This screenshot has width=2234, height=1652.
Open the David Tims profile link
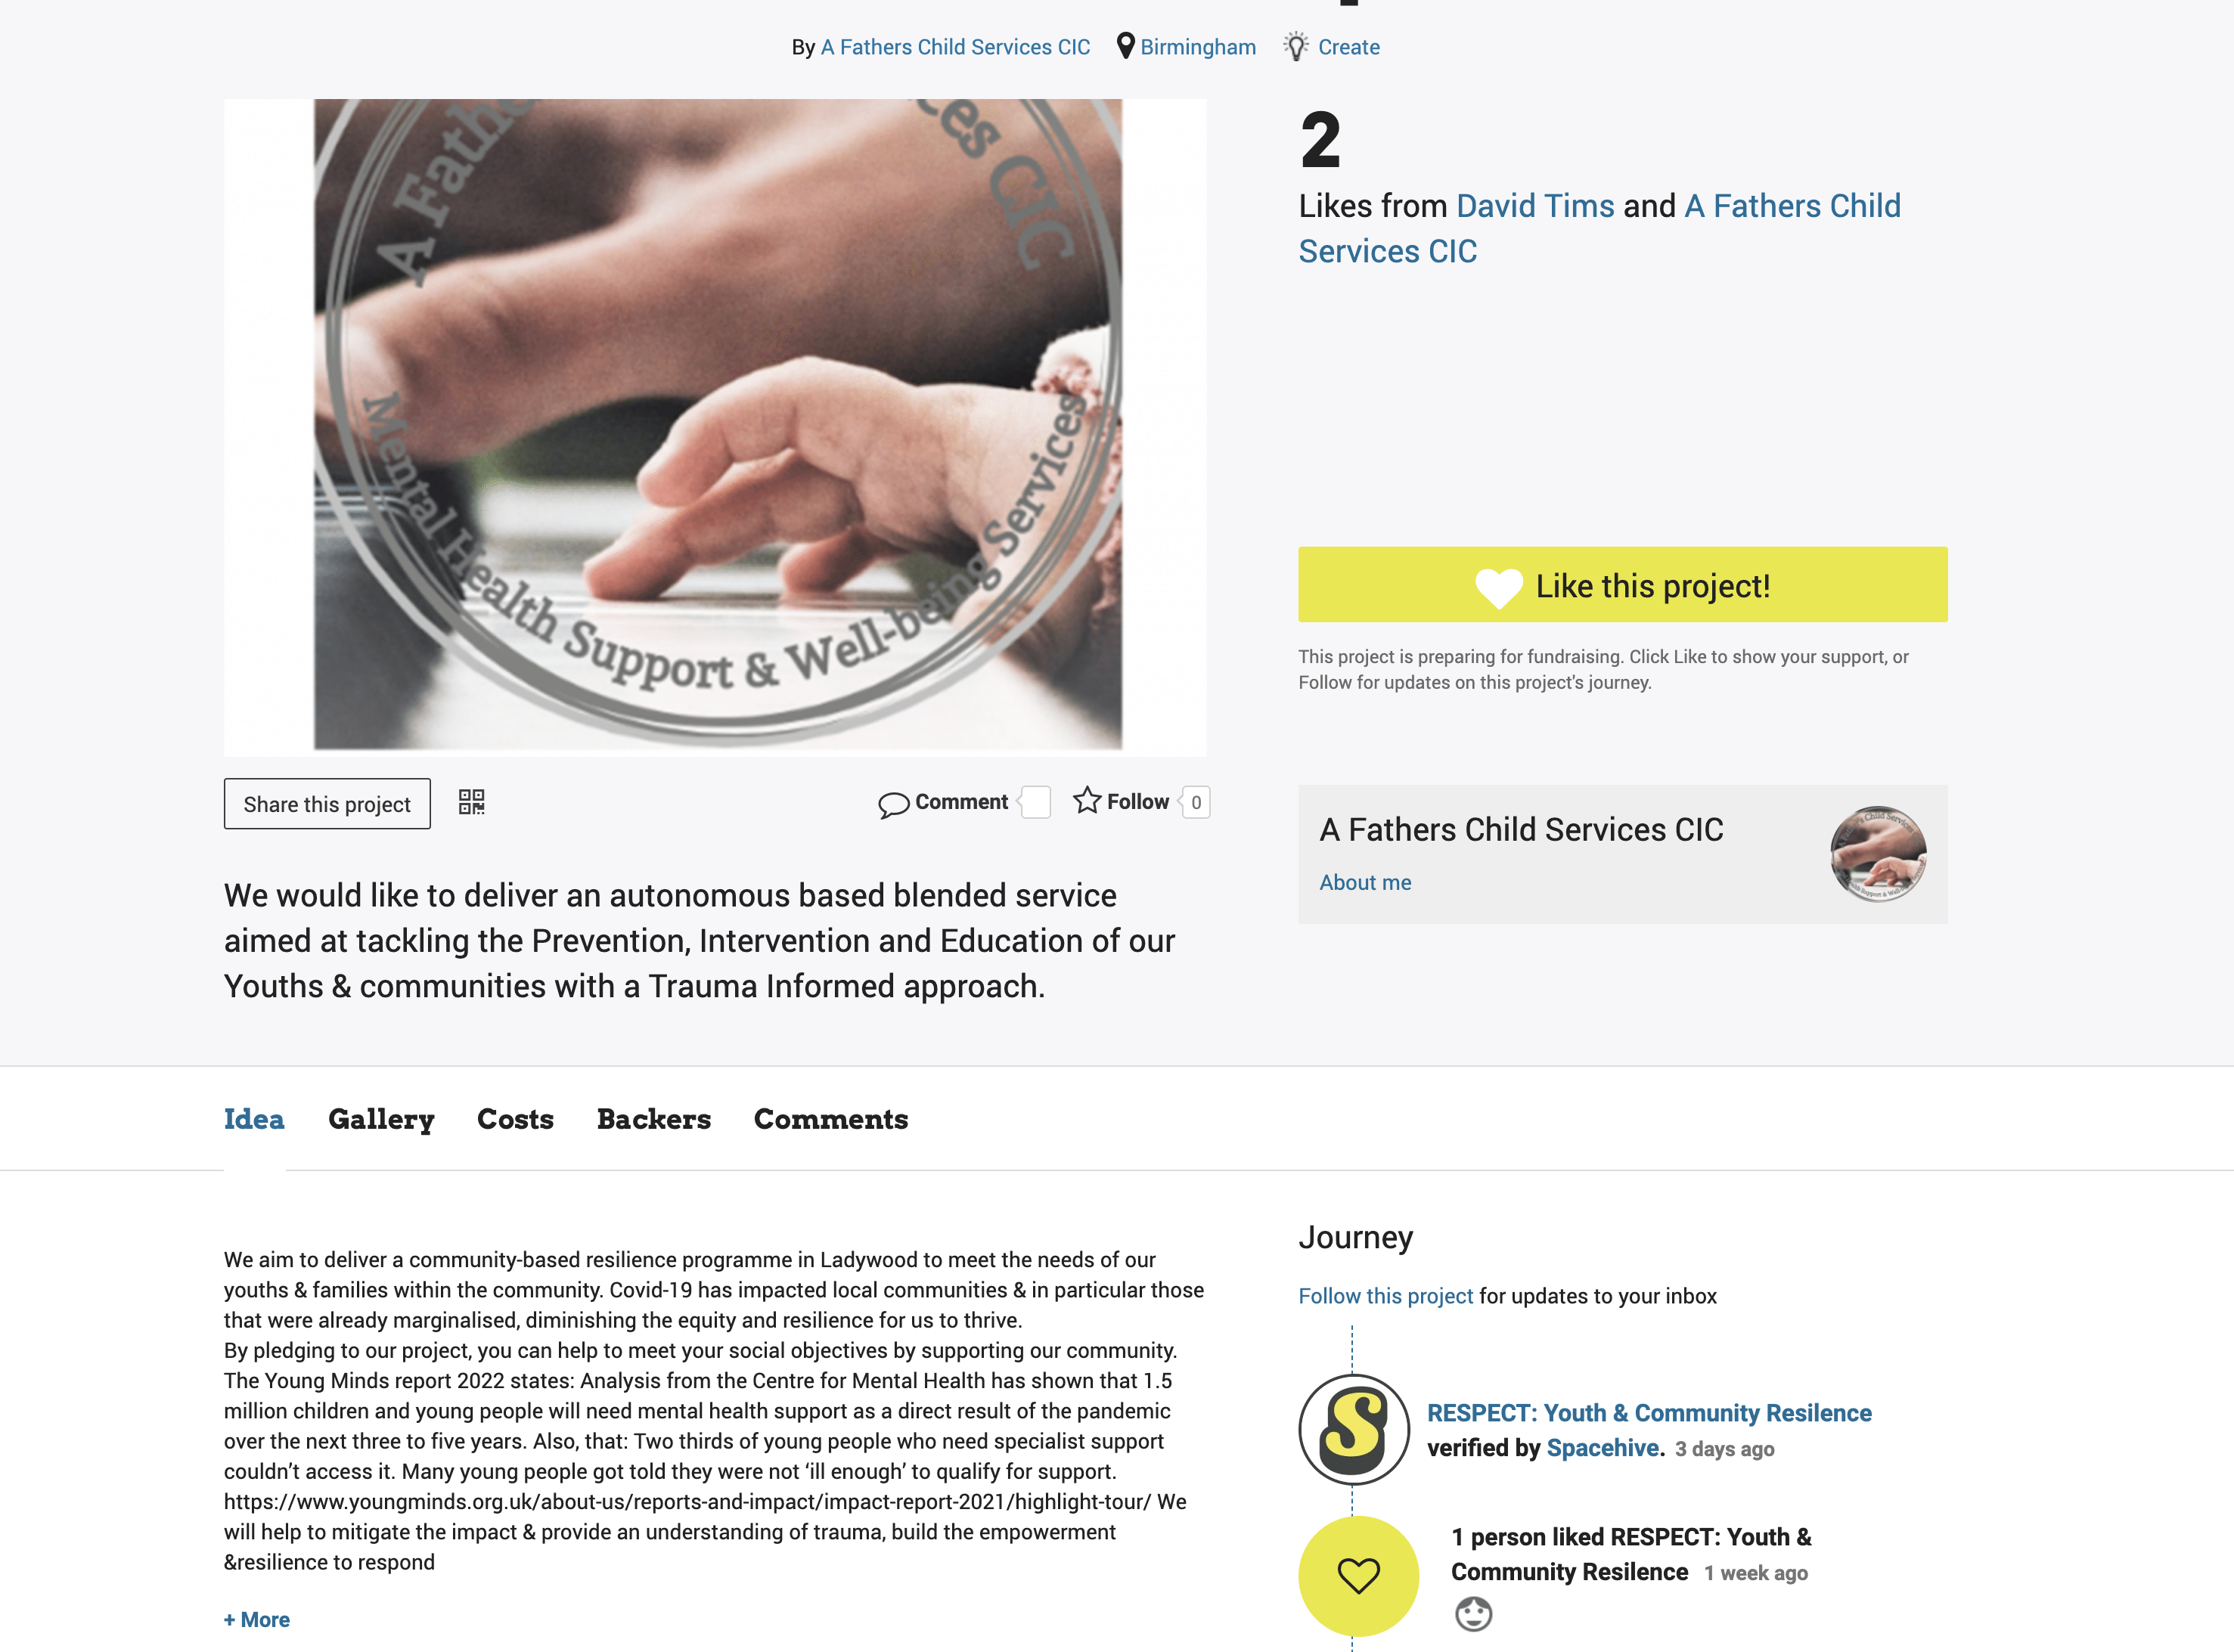(x=1535, y=205)
